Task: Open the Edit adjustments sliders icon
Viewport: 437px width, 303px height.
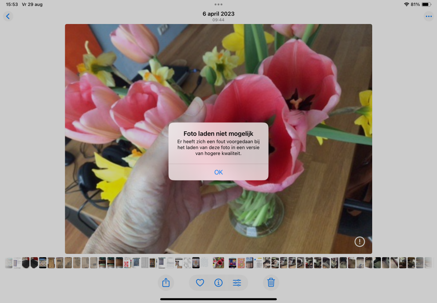Action: pyautogui.click(x=237, y=283)
